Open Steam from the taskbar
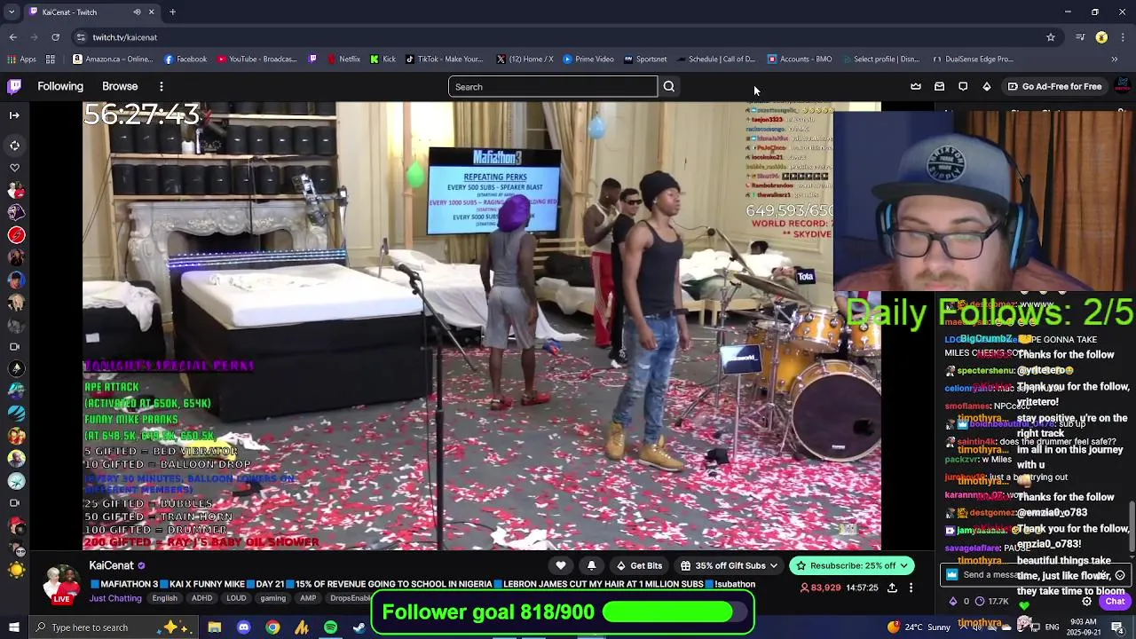The width and height of the screenshot is (1136, 639). pyautogui.click(x=359, y=627)
